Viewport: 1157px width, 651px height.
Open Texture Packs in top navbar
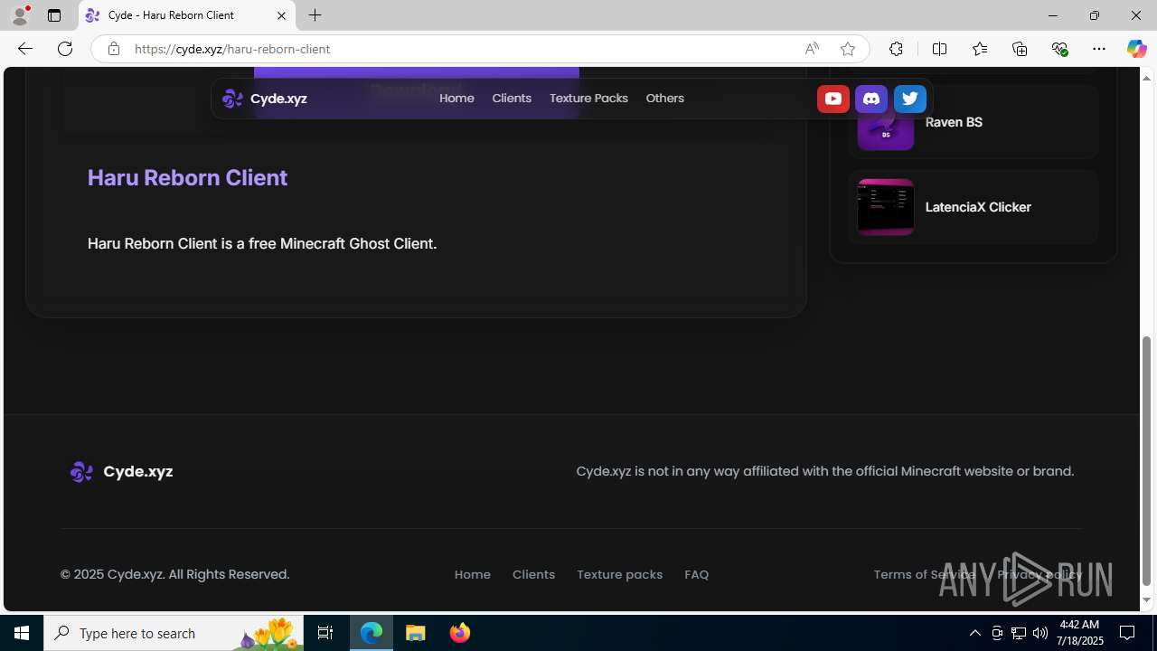click(588, 98)
